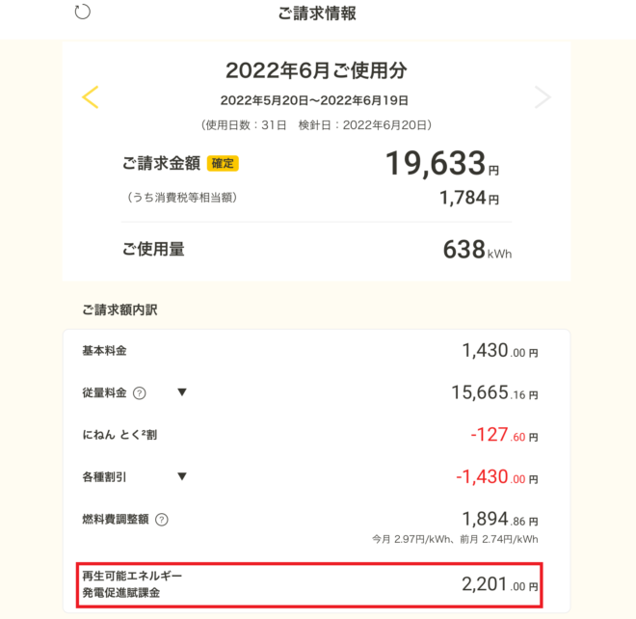Screen dimensions: 636x619
Task: Click the ご請求額内訳 section header
Action: pyautogui.click(x=119, y=309)
